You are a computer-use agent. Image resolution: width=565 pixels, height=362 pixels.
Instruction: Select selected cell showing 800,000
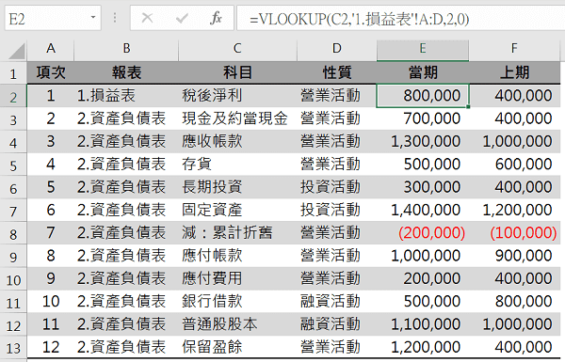coord(423,96)
